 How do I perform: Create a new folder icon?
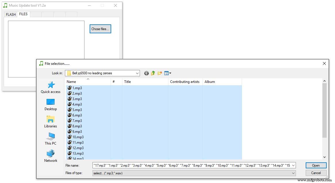coord(160,73)
